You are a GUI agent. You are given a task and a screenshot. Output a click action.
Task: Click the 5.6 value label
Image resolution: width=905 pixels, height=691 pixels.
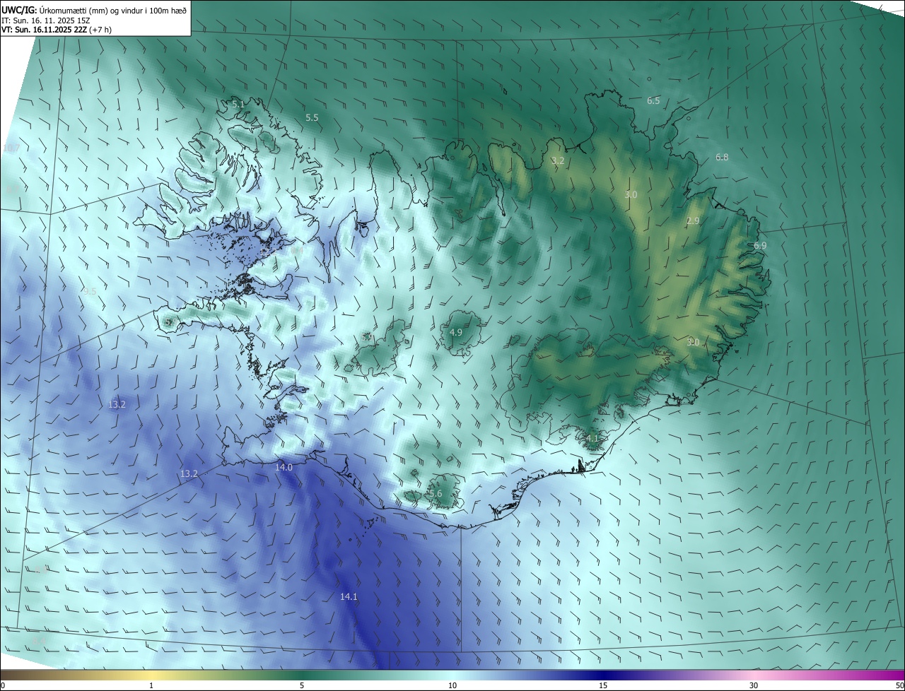tap(436, 494)
